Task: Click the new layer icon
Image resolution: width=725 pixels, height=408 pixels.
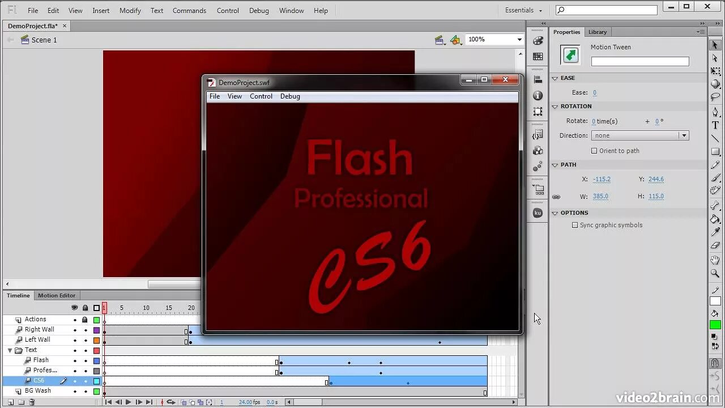Action: point(11,402)
